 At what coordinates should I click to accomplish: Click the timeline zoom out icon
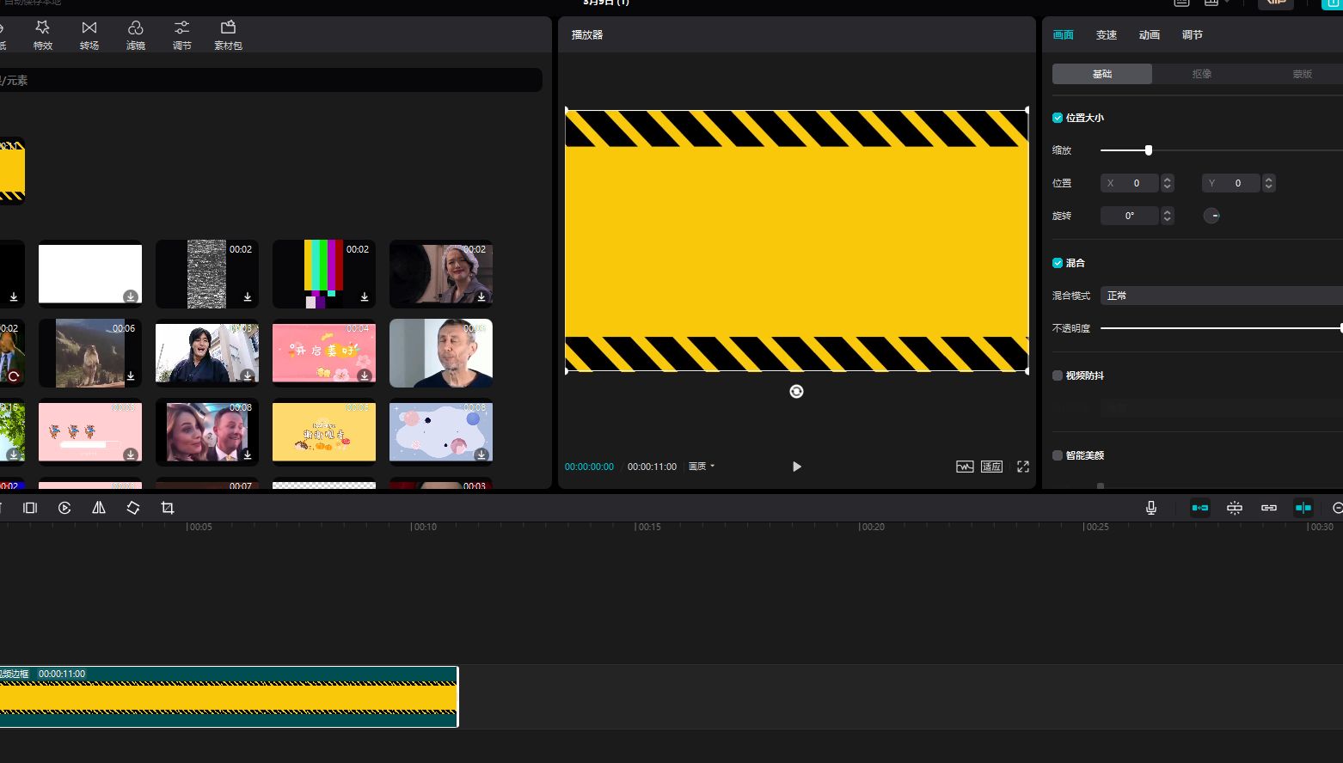tap(1337, 508)
